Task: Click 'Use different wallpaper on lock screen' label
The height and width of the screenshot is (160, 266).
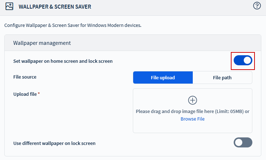Action: (54, 143)
